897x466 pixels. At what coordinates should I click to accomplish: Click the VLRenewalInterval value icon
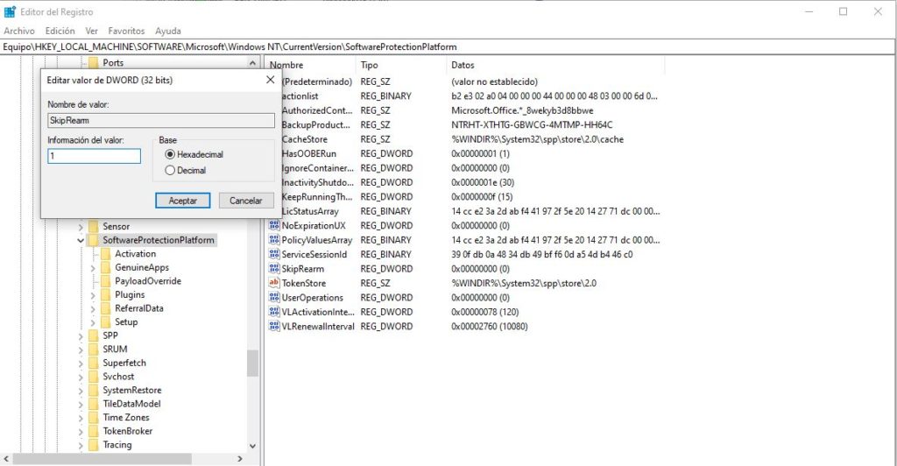click(274, 326)
